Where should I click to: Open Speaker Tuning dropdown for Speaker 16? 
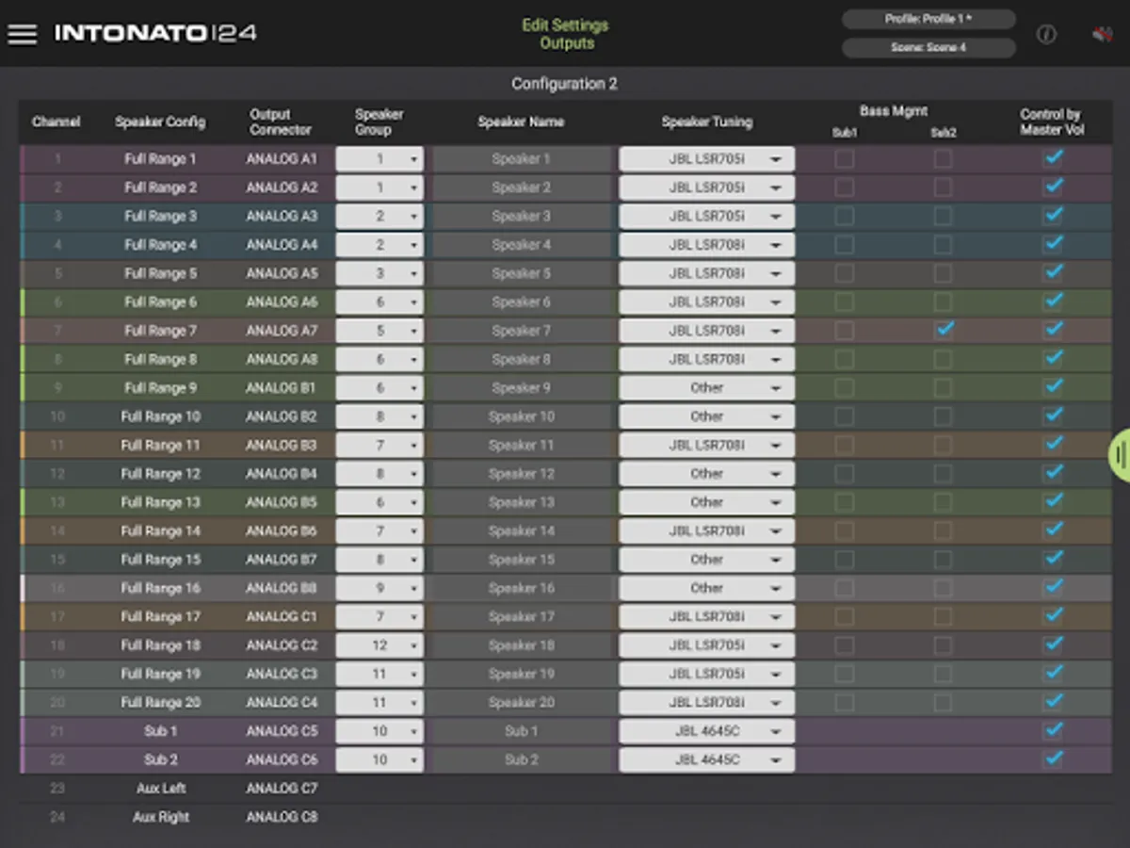pyautogui.click(x=706, y=588)
